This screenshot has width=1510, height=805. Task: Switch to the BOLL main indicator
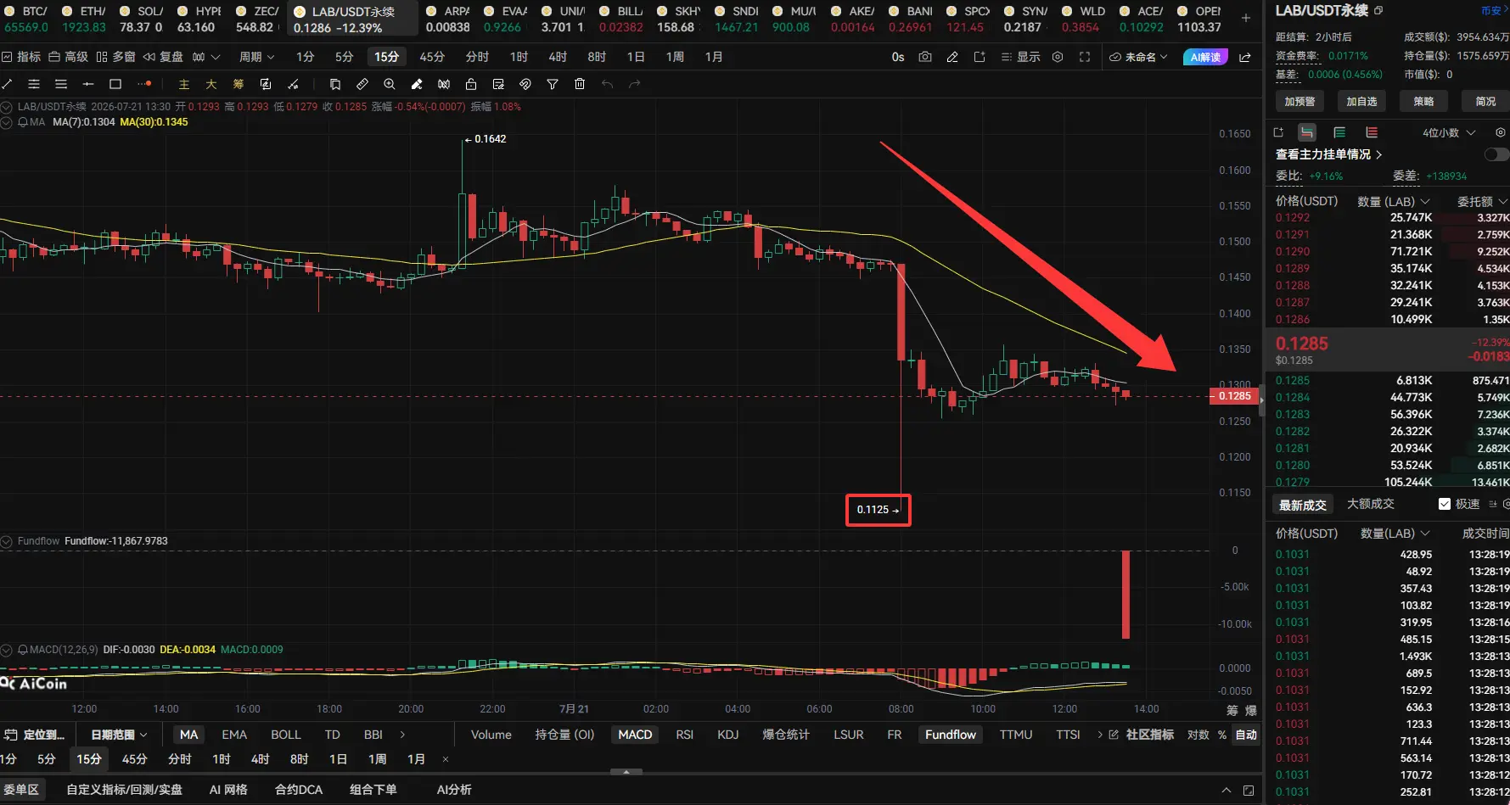pyautogui.click(x=286, y=735)
